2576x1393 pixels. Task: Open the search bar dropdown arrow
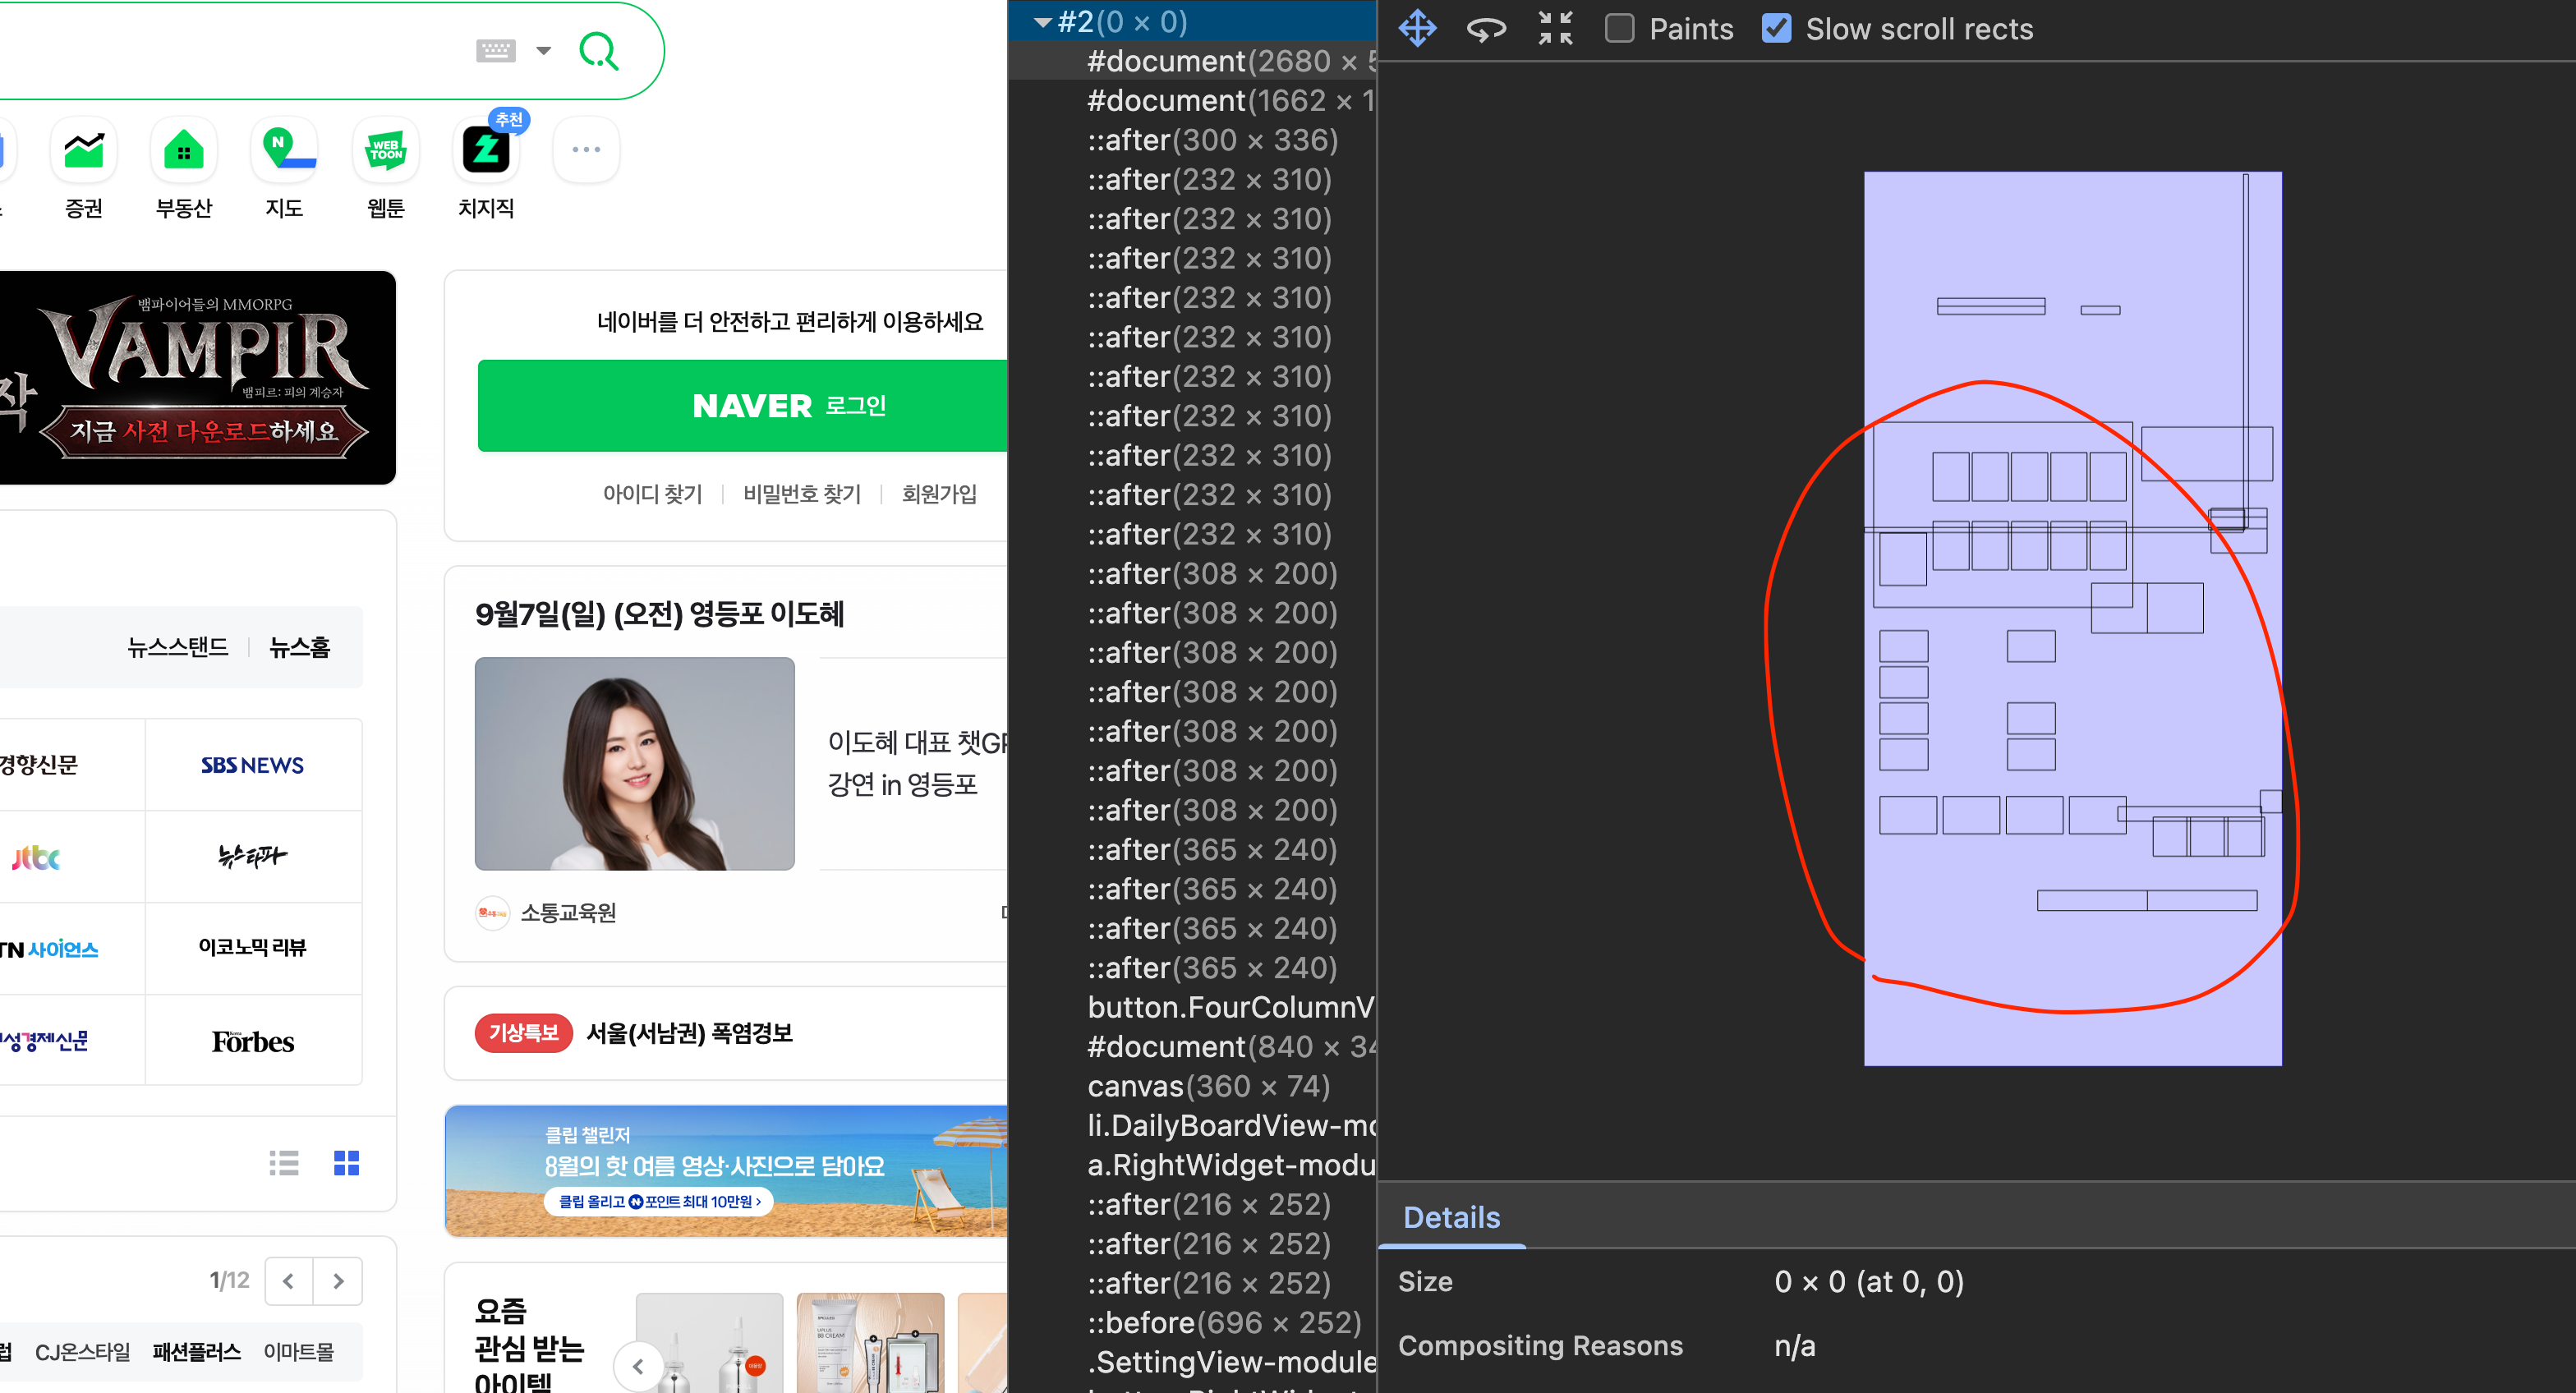544,50
